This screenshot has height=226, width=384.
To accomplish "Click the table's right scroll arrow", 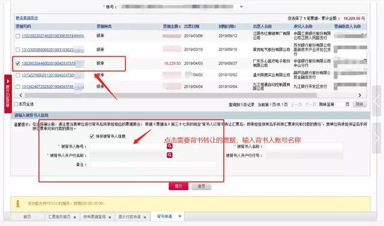I will (360, 95).
